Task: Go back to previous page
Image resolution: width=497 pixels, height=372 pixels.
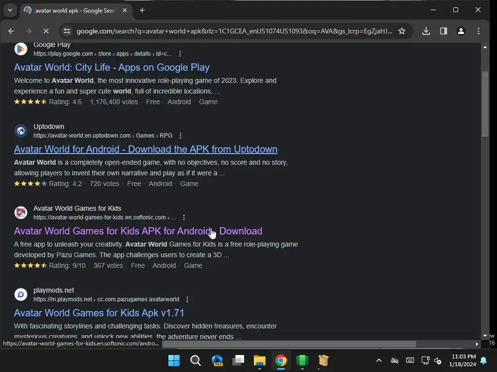Action: point(11,31)
